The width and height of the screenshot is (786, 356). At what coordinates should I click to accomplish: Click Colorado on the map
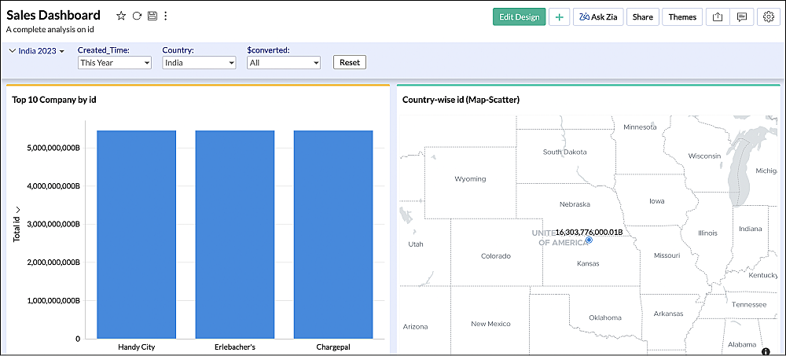[496, 255]
